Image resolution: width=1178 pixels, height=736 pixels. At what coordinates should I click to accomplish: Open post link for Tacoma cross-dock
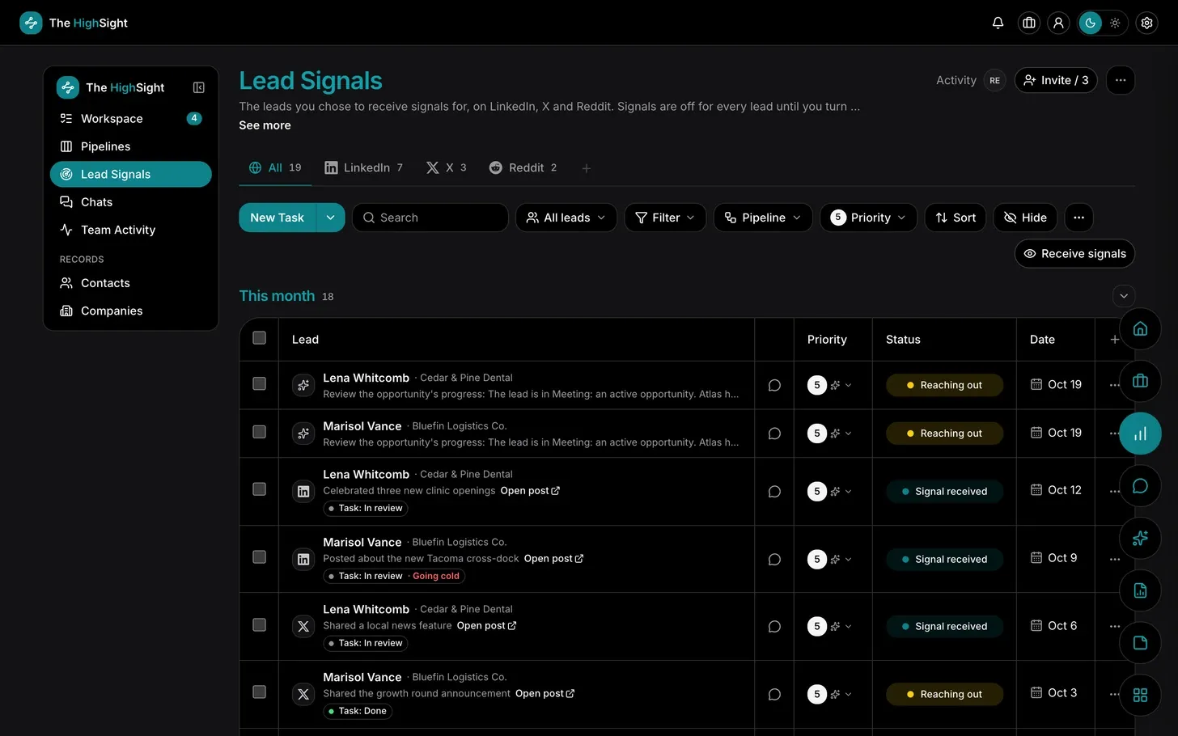[553, 559]
